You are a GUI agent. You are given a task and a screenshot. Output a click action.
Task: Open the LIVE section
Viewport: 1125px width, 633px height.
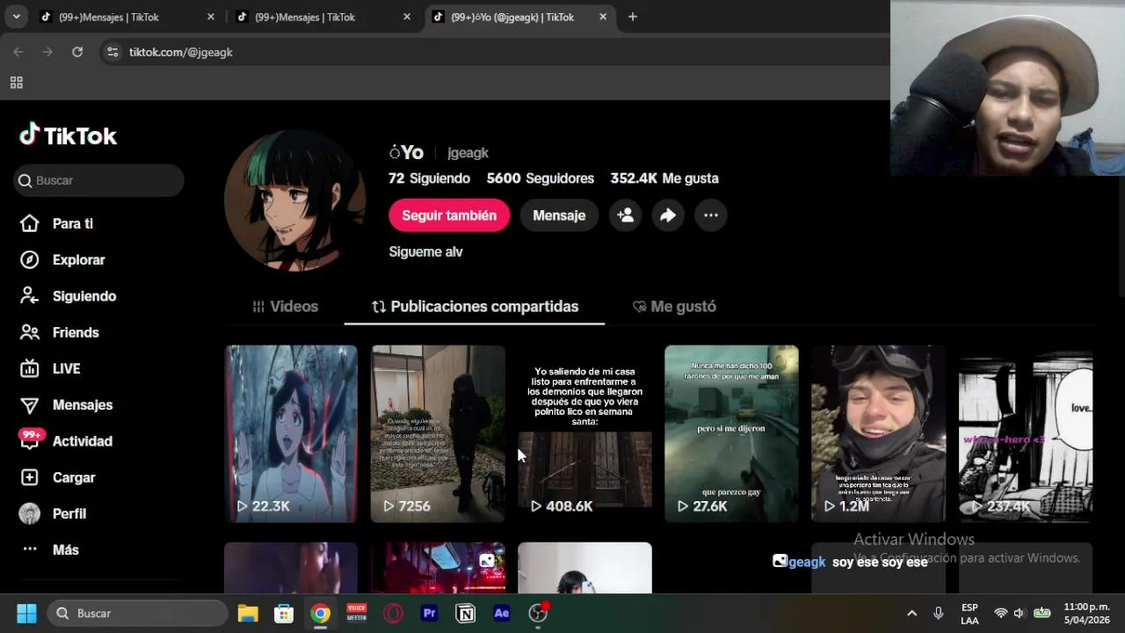tap(50, 368)
